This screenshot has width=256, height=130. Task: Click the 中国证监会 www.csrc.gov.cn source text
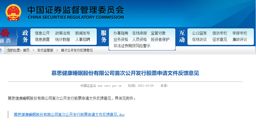click(101, 86)
